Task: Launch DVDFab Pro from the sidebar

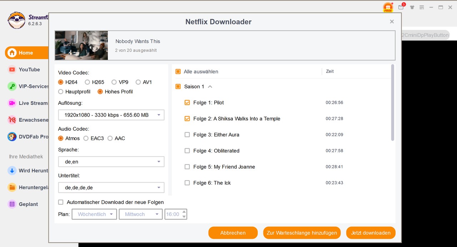Action: coord(34,137)
